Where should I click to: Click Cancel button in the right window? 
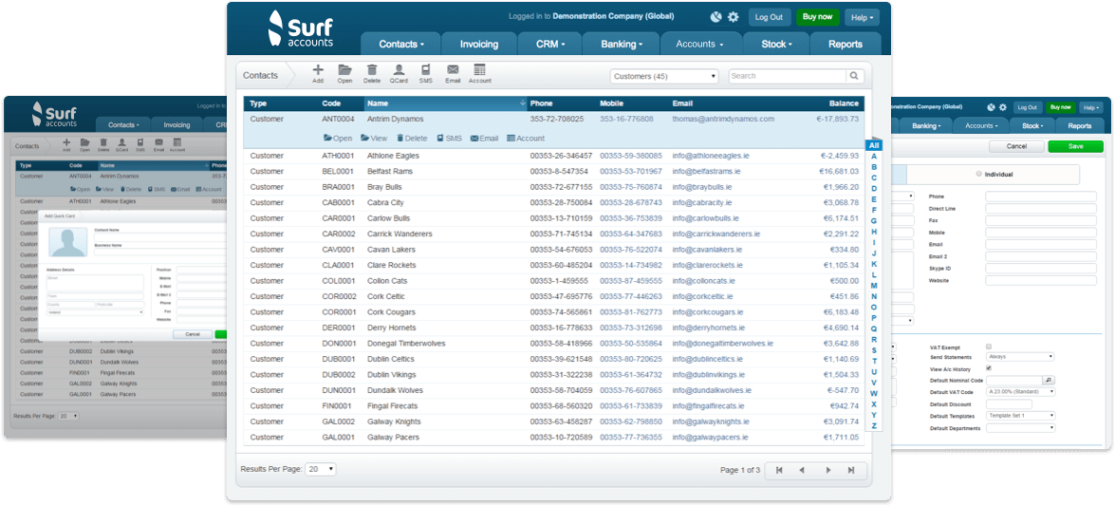tap(1016, 146)
